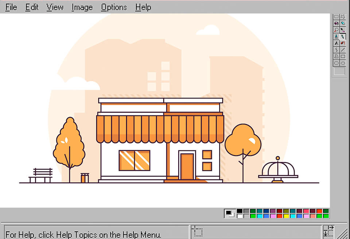
Task: Activate the Airbrush tool
Action: [x=343, y=43]
